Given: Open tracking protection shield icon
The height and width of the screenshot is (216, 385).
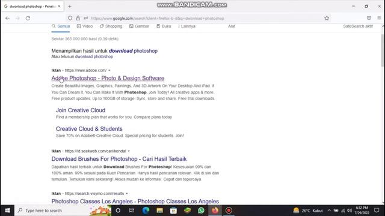Looking at the screenshot, I should coord(70,18).
